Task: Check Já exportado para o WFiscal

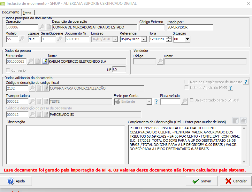Action: (x=192, y=100)
